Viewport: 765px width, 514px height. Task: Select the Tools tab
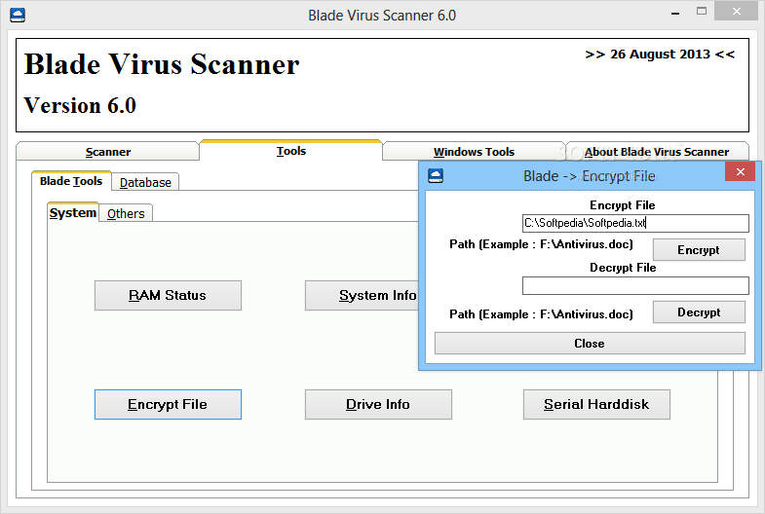291,151
